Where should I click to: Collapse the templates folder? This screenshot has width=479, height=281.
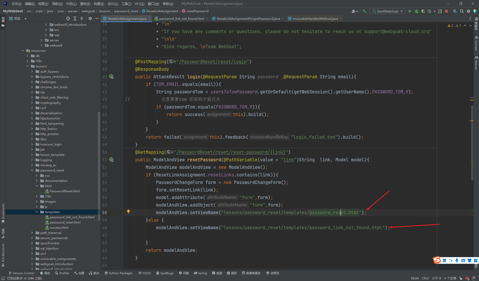pyautogui.click(x=37, y=212)
